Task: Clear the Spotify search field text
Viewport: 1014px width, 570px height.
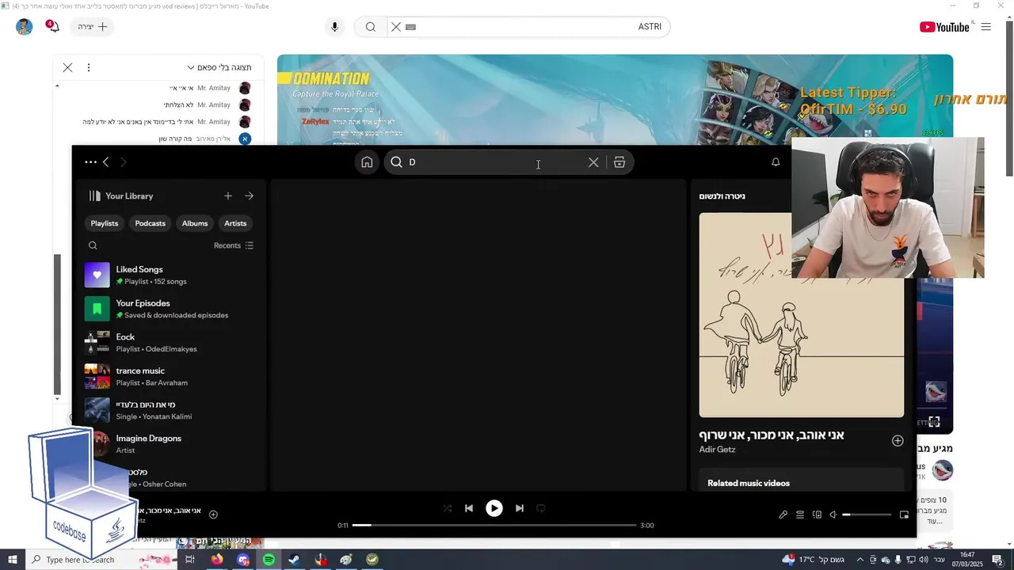Action: 593,162
